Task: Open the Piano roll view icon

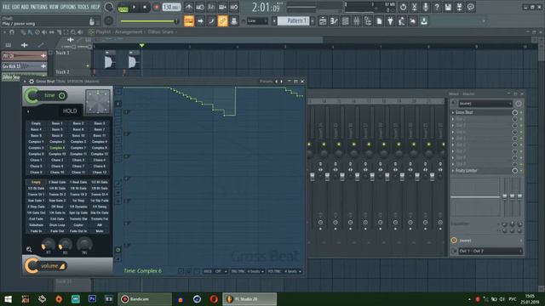Action: (334, 21)
